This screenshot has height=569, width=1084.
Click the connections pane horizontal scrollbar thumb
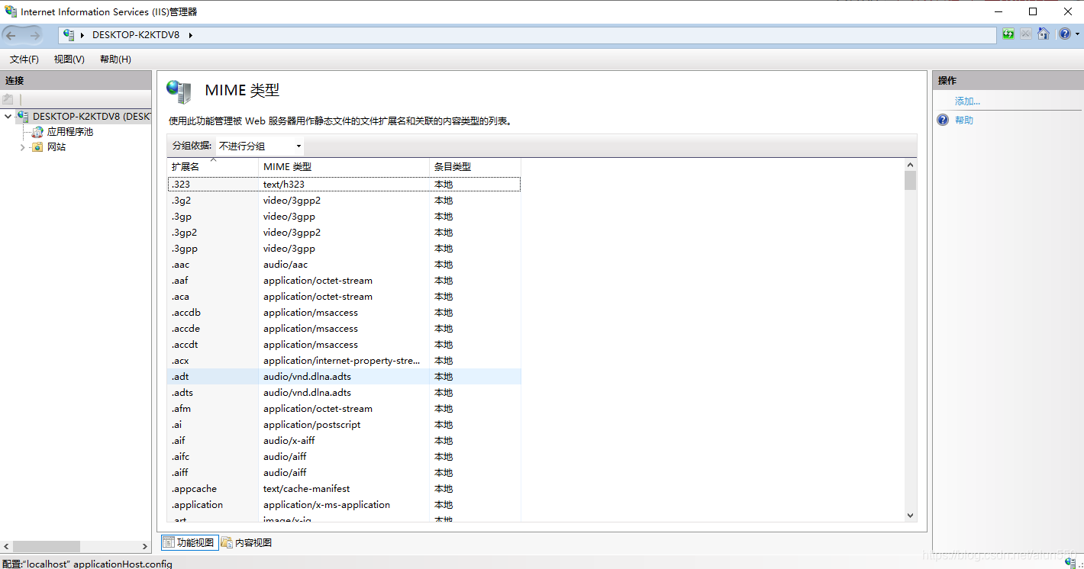[x=47, y=546]
